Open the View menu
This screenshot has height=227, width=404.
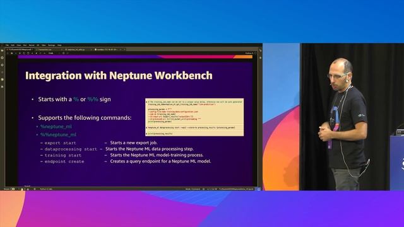(x=18, y=45)
